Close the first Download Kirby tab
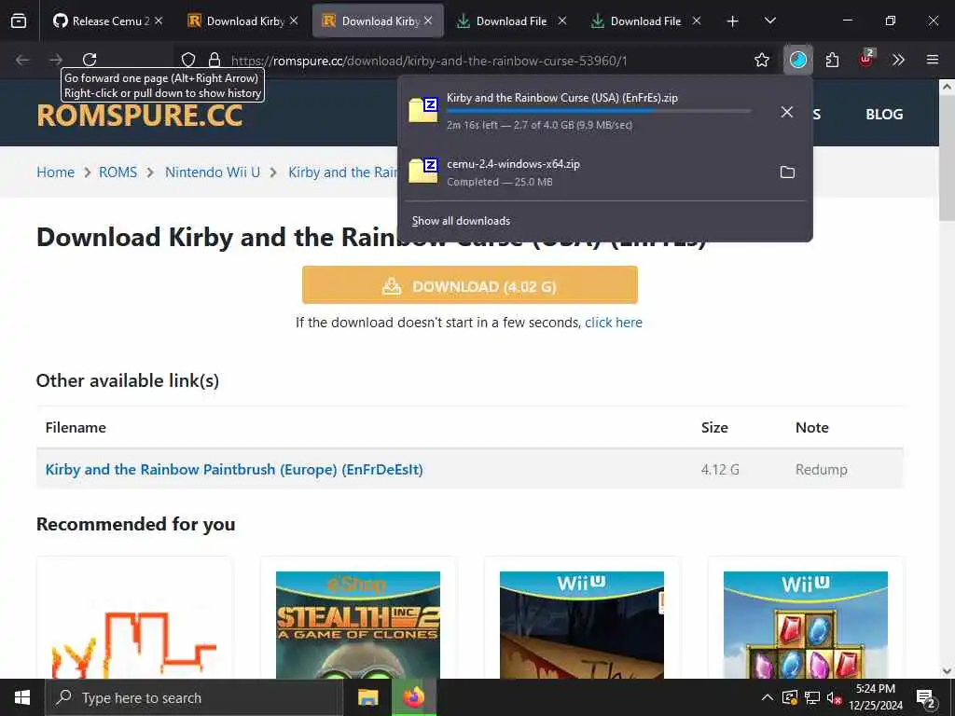The width and height of the screenshot is (955, 716). 294,21
